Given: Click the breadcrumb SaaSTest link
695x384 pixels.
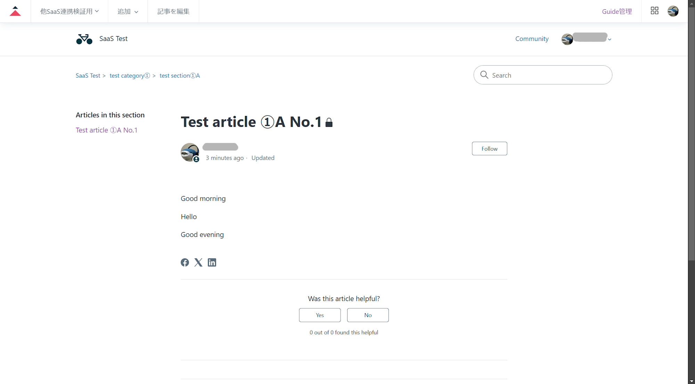Looking at the screenshot, I should point(88,75).
